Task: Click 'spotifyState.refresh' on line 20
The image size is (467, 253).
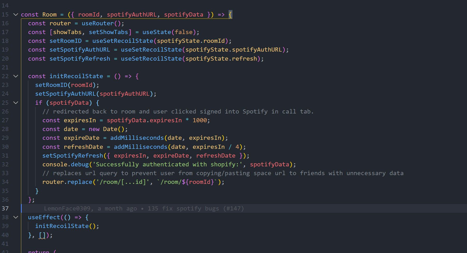Action: (x=221, y=59)
